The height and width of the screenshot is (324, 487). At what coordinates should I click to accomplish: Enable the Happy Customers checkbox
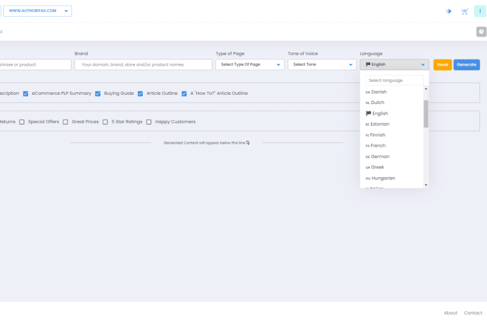pyautogui.click(x=149, y=122)
